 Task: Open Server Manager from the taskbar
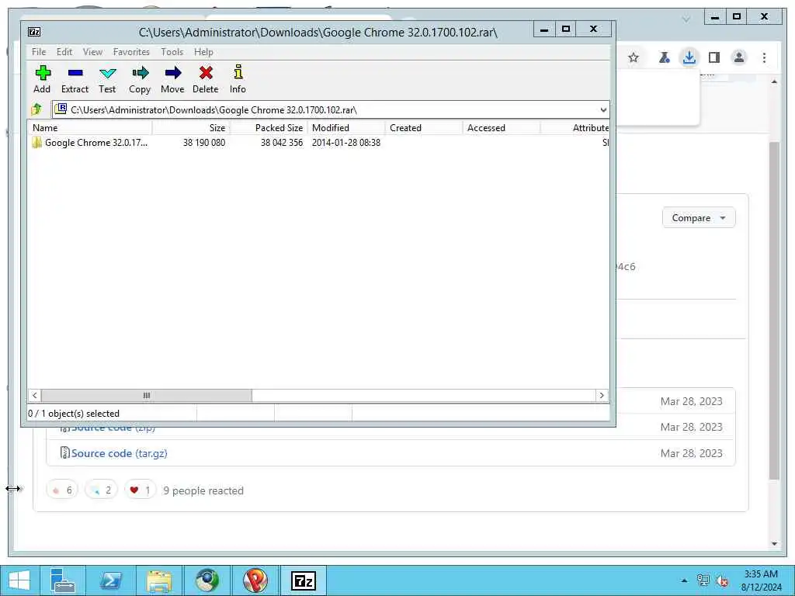tap(63, 580)
